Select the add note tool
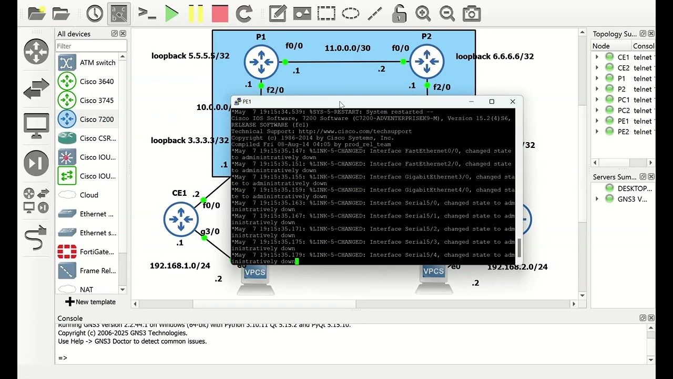Screen dimensions: 673x379 pyautogui.click(x=278, y=14)
